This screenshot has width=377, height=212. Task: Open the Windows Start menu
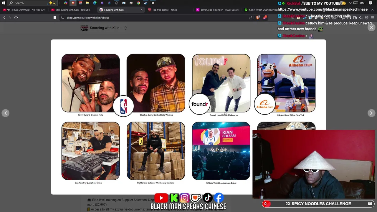[x=4, y=3]
